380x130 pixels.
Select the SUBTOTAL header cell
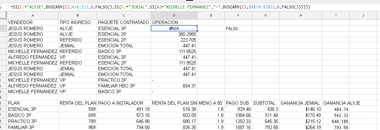266,103
